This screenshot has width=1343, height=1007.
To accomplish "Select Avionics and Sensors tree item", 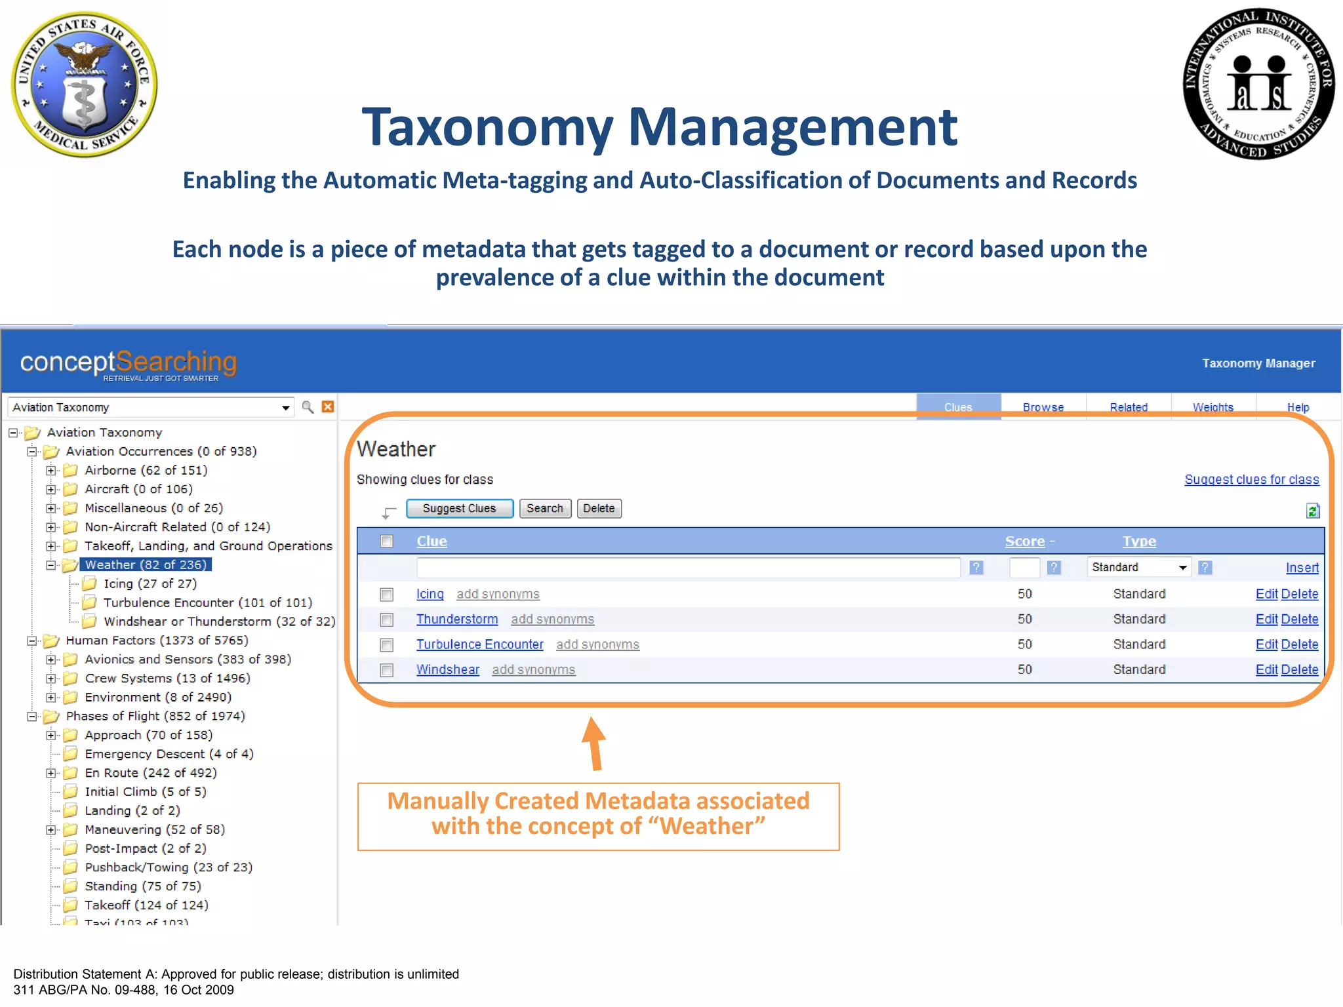I will 188,660.
